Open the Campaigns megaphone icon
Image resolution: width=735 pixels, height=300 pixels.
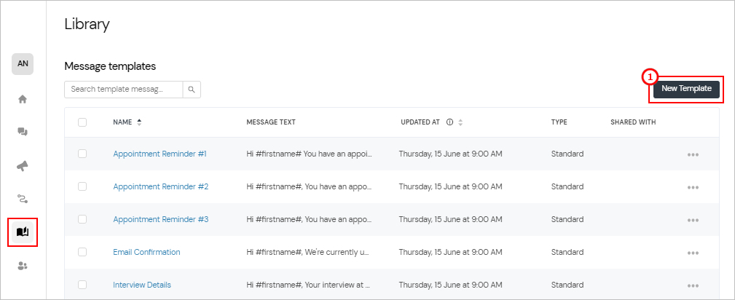coord(23,165)
